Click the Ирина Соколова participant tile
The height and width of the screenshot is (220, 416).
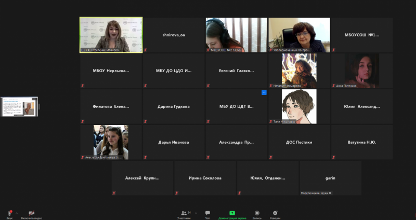point(205,178)
